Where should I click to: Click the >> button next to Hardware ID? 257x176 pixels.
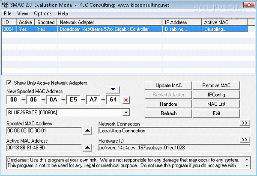[245, 140]
